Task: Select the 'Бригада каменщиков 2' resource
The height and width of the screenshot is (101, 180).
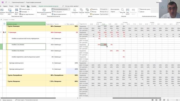Action: point(16,69)
